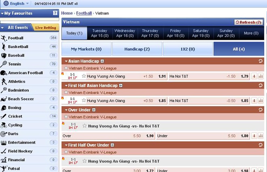Viewport: 267px width, 172px height.
Task: Click the Cycling icon in sports list
Action: point(4,125)
